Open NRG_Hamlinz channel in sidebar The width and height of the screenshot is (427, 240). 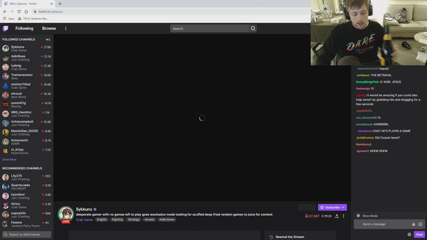click(27, 114)
